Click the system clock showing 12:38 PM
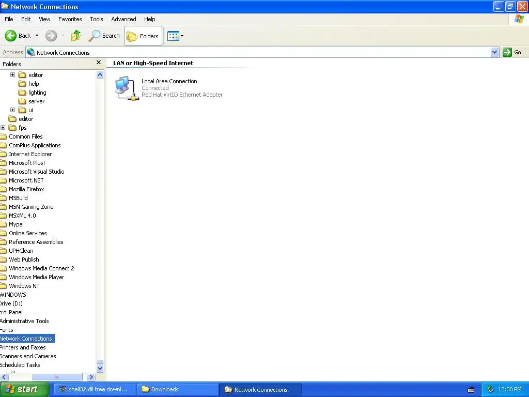The image size is (529, 397). coord(510,390)
